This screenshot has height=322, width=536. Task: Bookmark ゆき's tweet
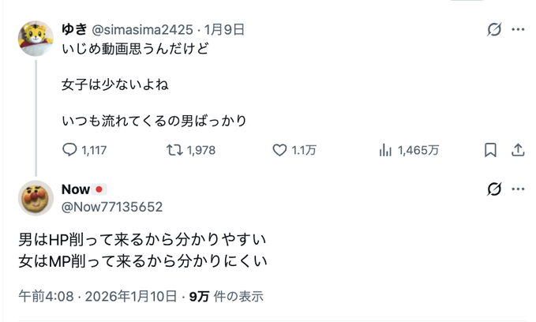coord(490,150)
